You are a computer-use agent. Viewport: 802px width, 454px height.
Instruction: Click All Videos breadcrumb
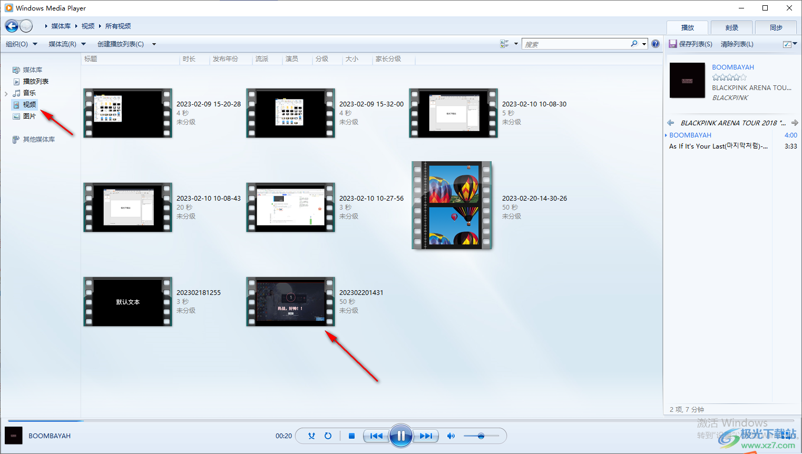(118, 26)
